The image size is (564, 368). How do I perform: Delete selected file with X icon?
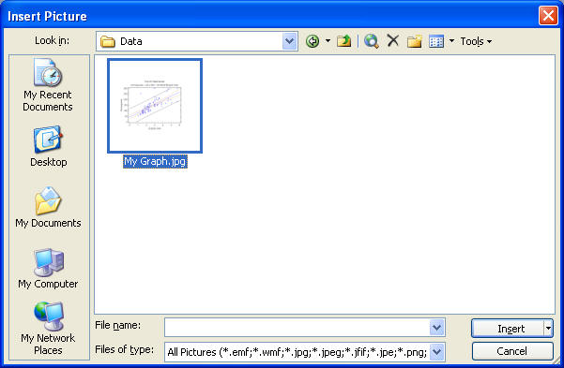tap(393, 40)
